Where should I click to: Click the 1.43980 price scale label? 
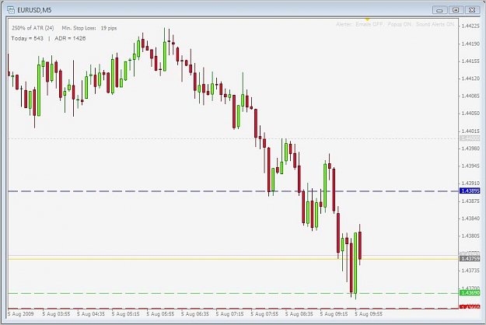coord(470,149)
